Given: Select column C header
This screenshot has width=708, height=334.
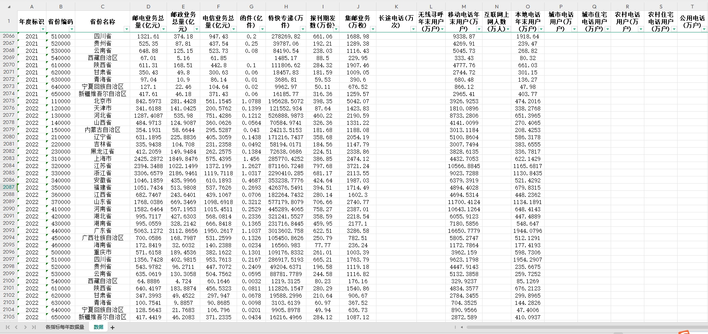Looking at the screenshot, I should [103, 7].
